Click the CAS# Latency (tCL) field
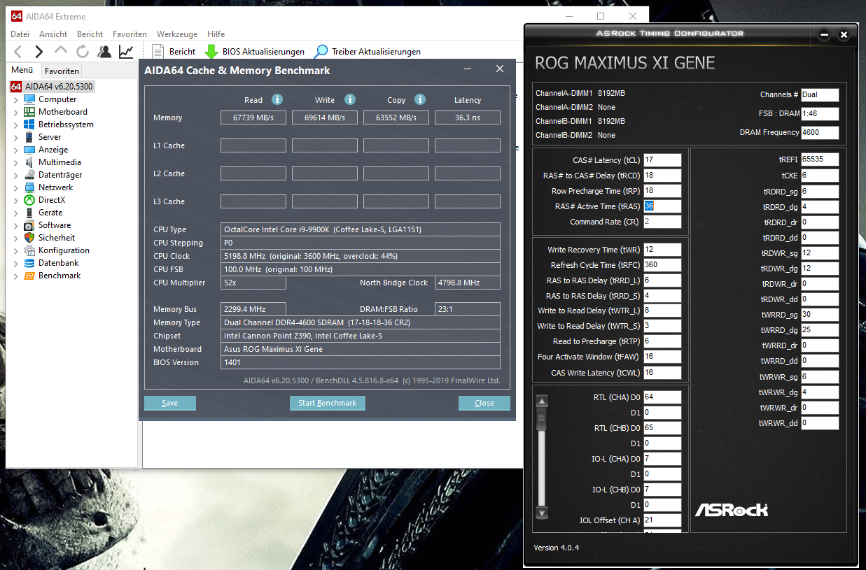This screenshot has height=570, width=866. coord(662,160)
